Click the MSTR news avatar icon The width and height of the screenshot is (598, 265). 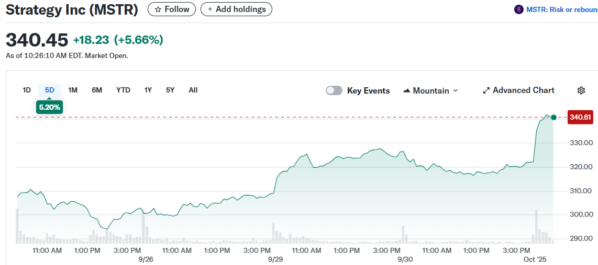click(519, 9)
